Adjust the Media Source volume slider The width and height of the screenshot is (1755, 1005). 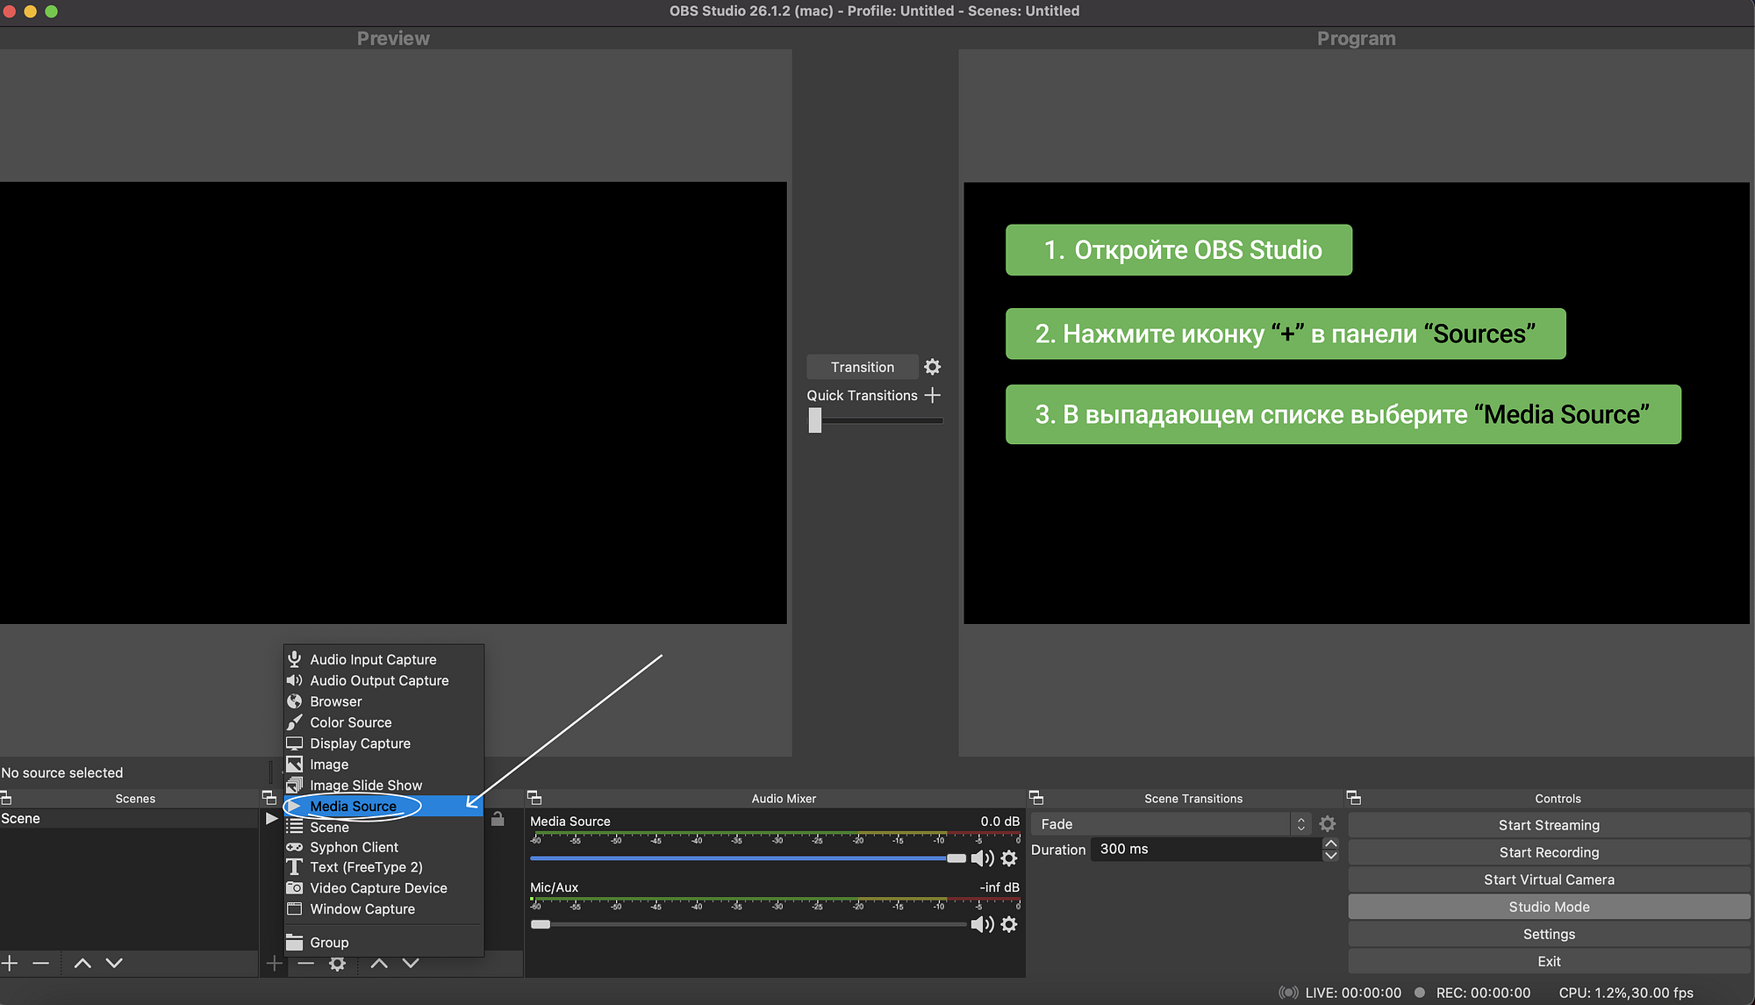pyautogui.click(x=956, y=858)
